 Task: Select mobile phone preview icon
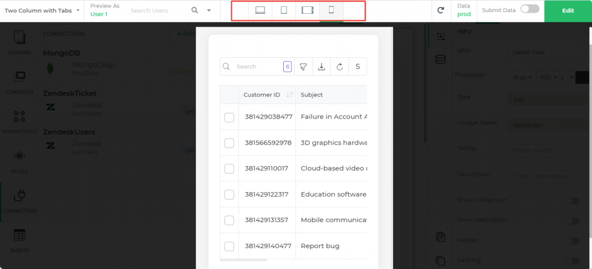point(331,10)
